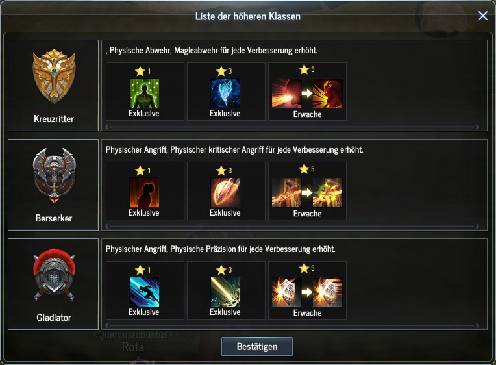Inspect Berserker's orange shield 3-star skill
496x365 pixels.
point(225,192)
